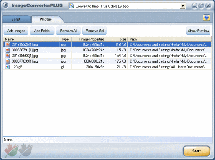Minimize the ImageConverterPLUS window
This screenshot has height=160, width=215.
[x=194, y=6]
